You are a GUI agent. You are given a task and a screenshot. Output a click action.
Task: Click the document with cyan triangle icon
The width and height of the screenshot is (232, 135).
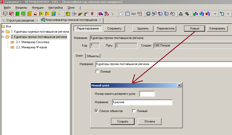[222, 14]
